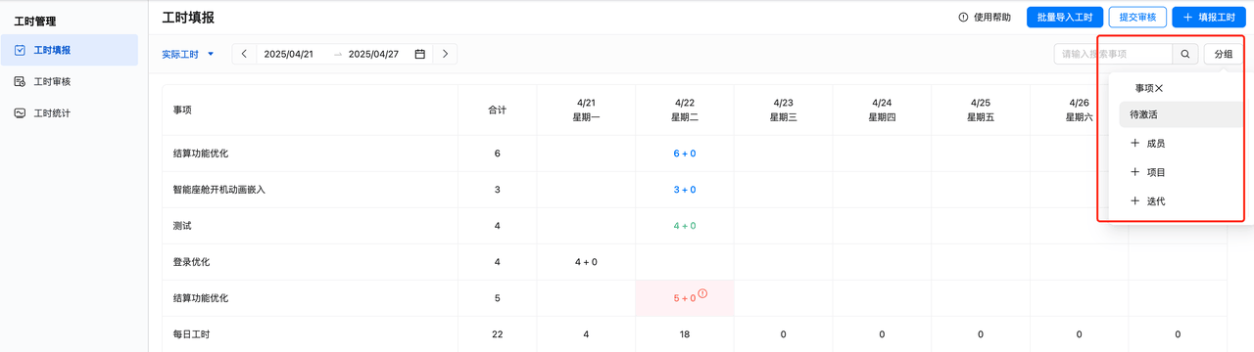
Task: Add 成员 grouping via plus icon
Action: pos(1134,143)
